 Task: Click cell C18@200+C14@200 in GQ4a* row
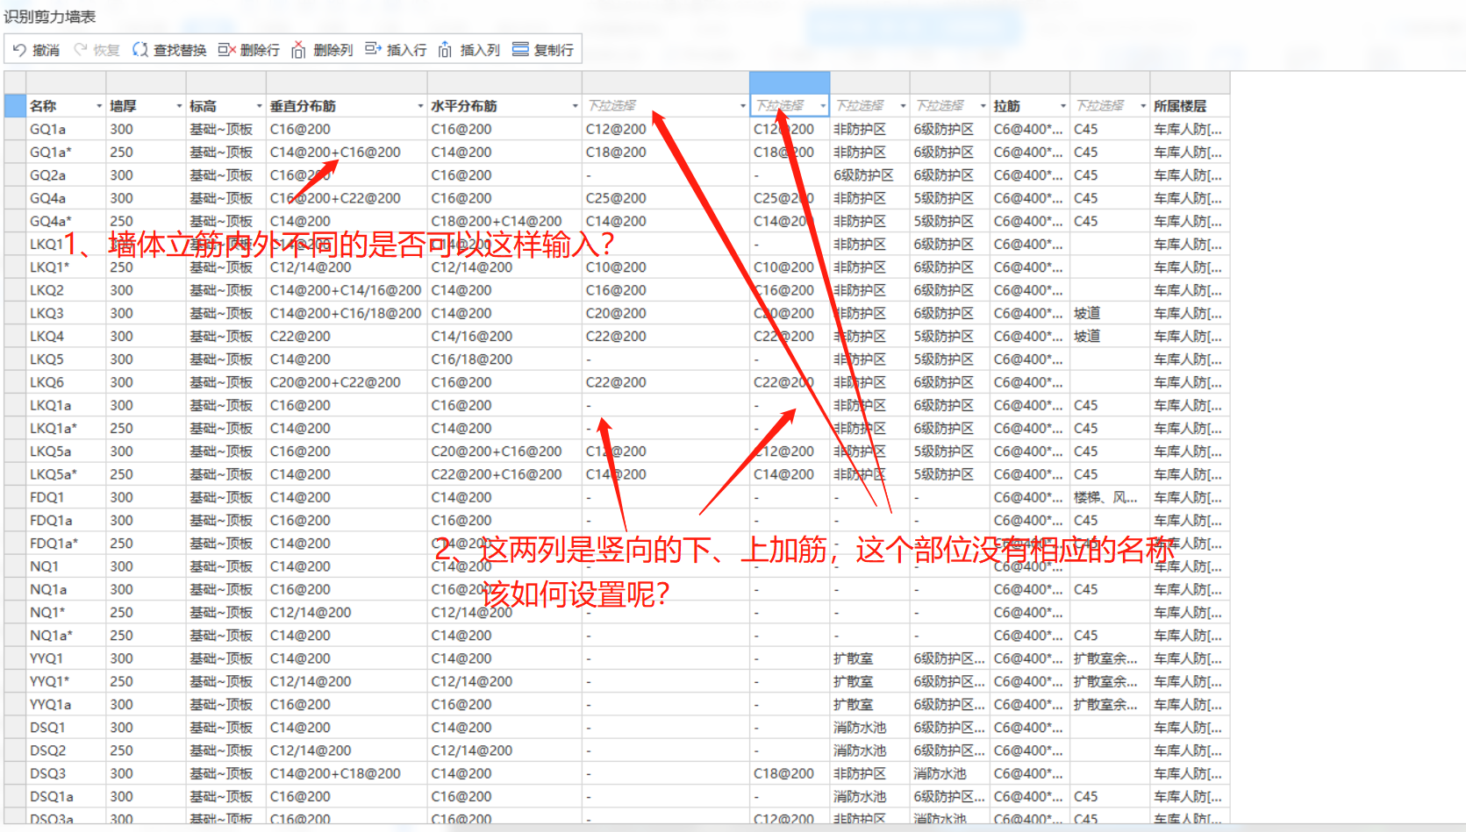click(x=504, y=221)
